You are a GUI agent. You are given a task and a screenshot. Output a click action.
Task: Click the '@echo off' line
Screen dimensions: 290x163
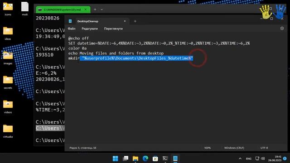(x=78, y=38)
